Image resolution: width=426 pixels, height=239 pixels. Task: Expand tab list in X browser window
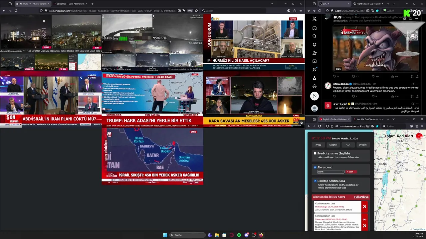(393, 4)
